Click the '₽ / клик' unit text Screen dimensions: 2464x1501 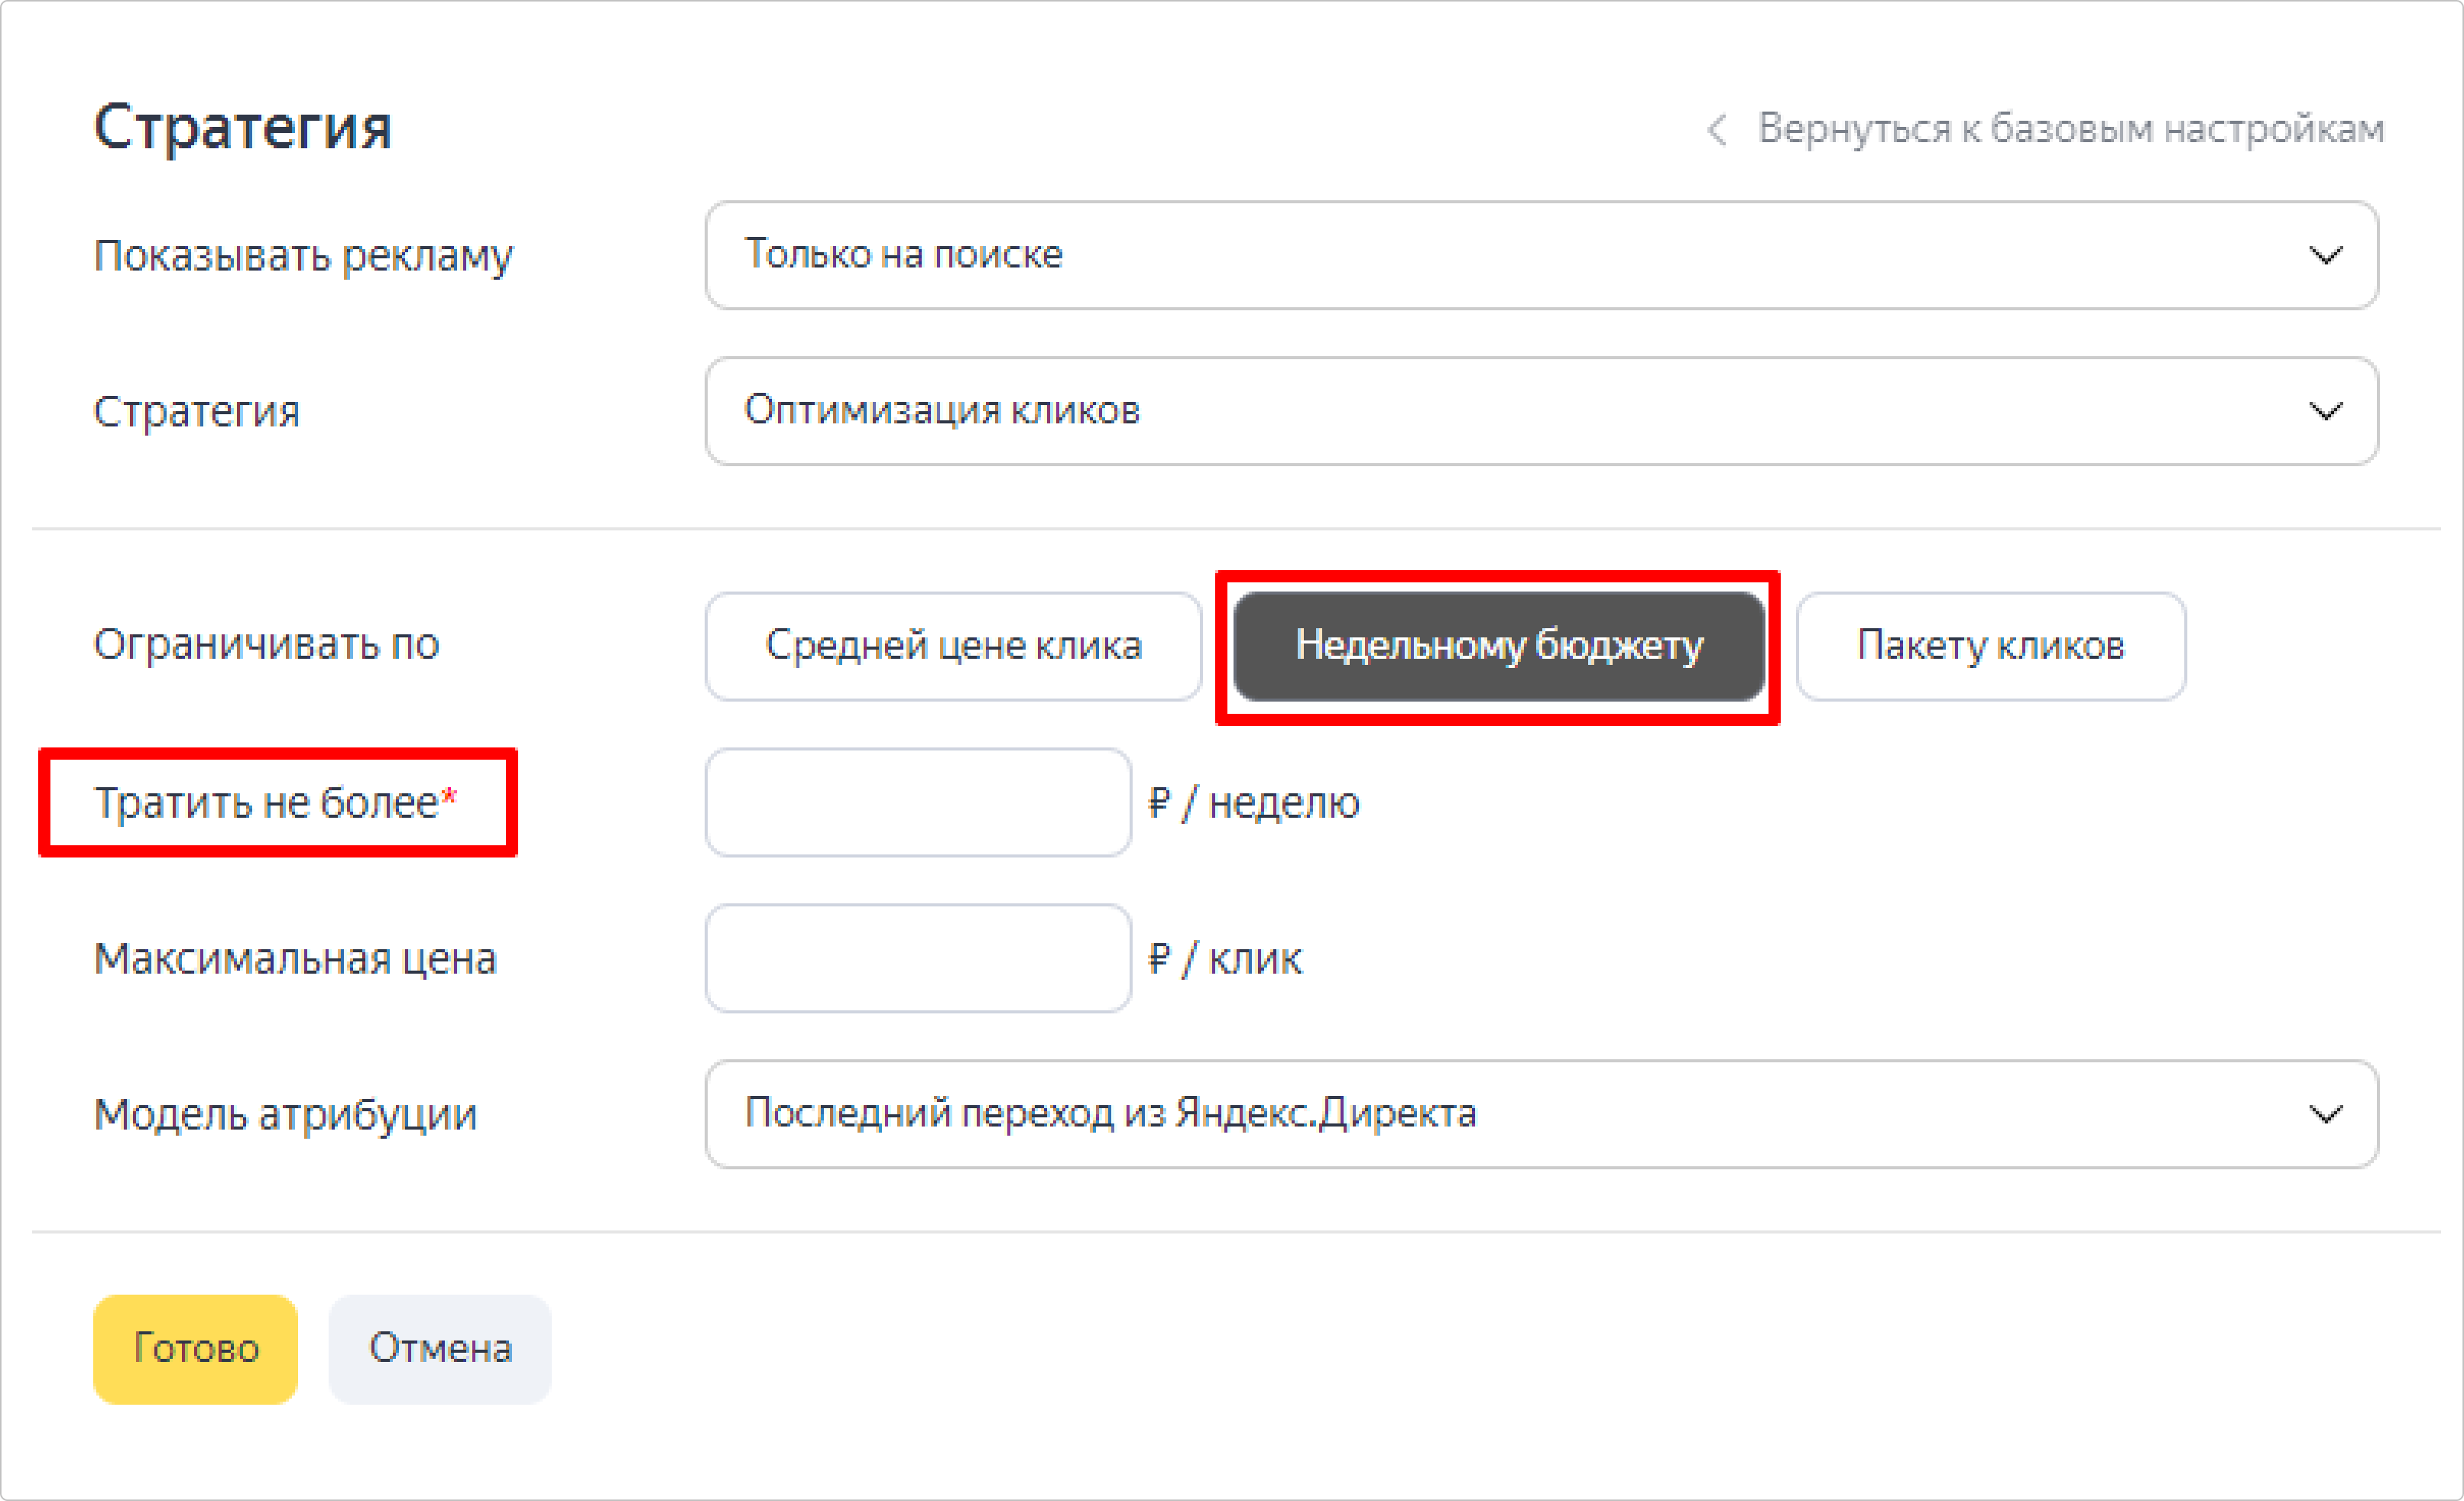click(x=1225, y=959)
